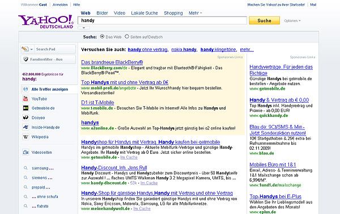Image resolution: width=340 pixels, height=214 pixels.
Task: Click the samsung ... related search
Action: pyautogui.click(x=42, y=168)
